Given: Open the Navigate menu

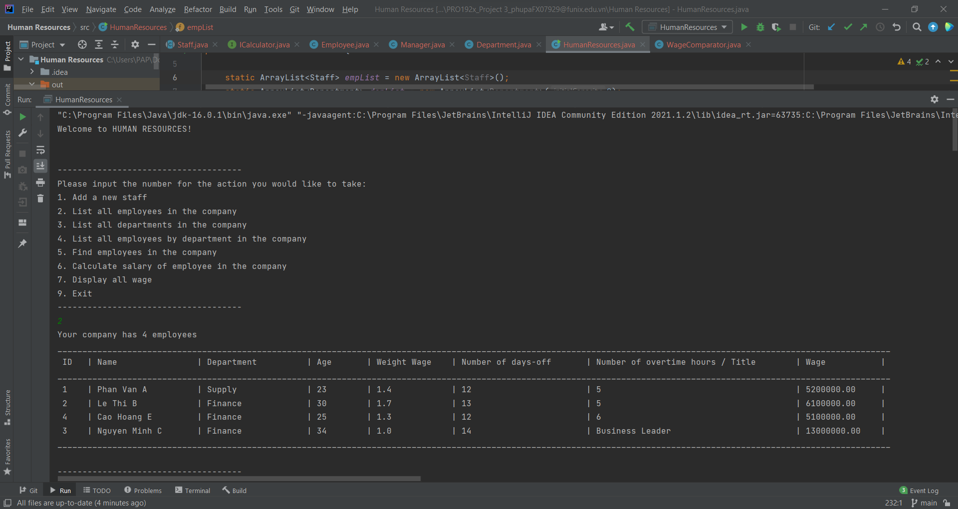Looking at the screenshot, I should tap(101, 9).
